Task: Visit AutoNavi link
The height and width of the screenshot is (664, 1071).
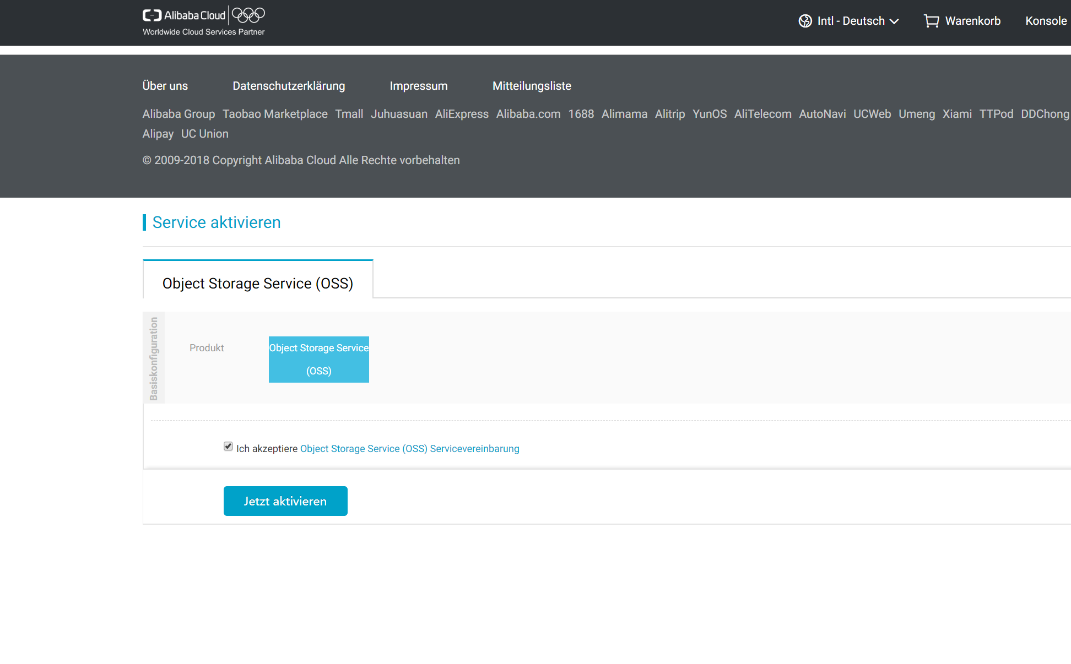Action: pos(823,114)
